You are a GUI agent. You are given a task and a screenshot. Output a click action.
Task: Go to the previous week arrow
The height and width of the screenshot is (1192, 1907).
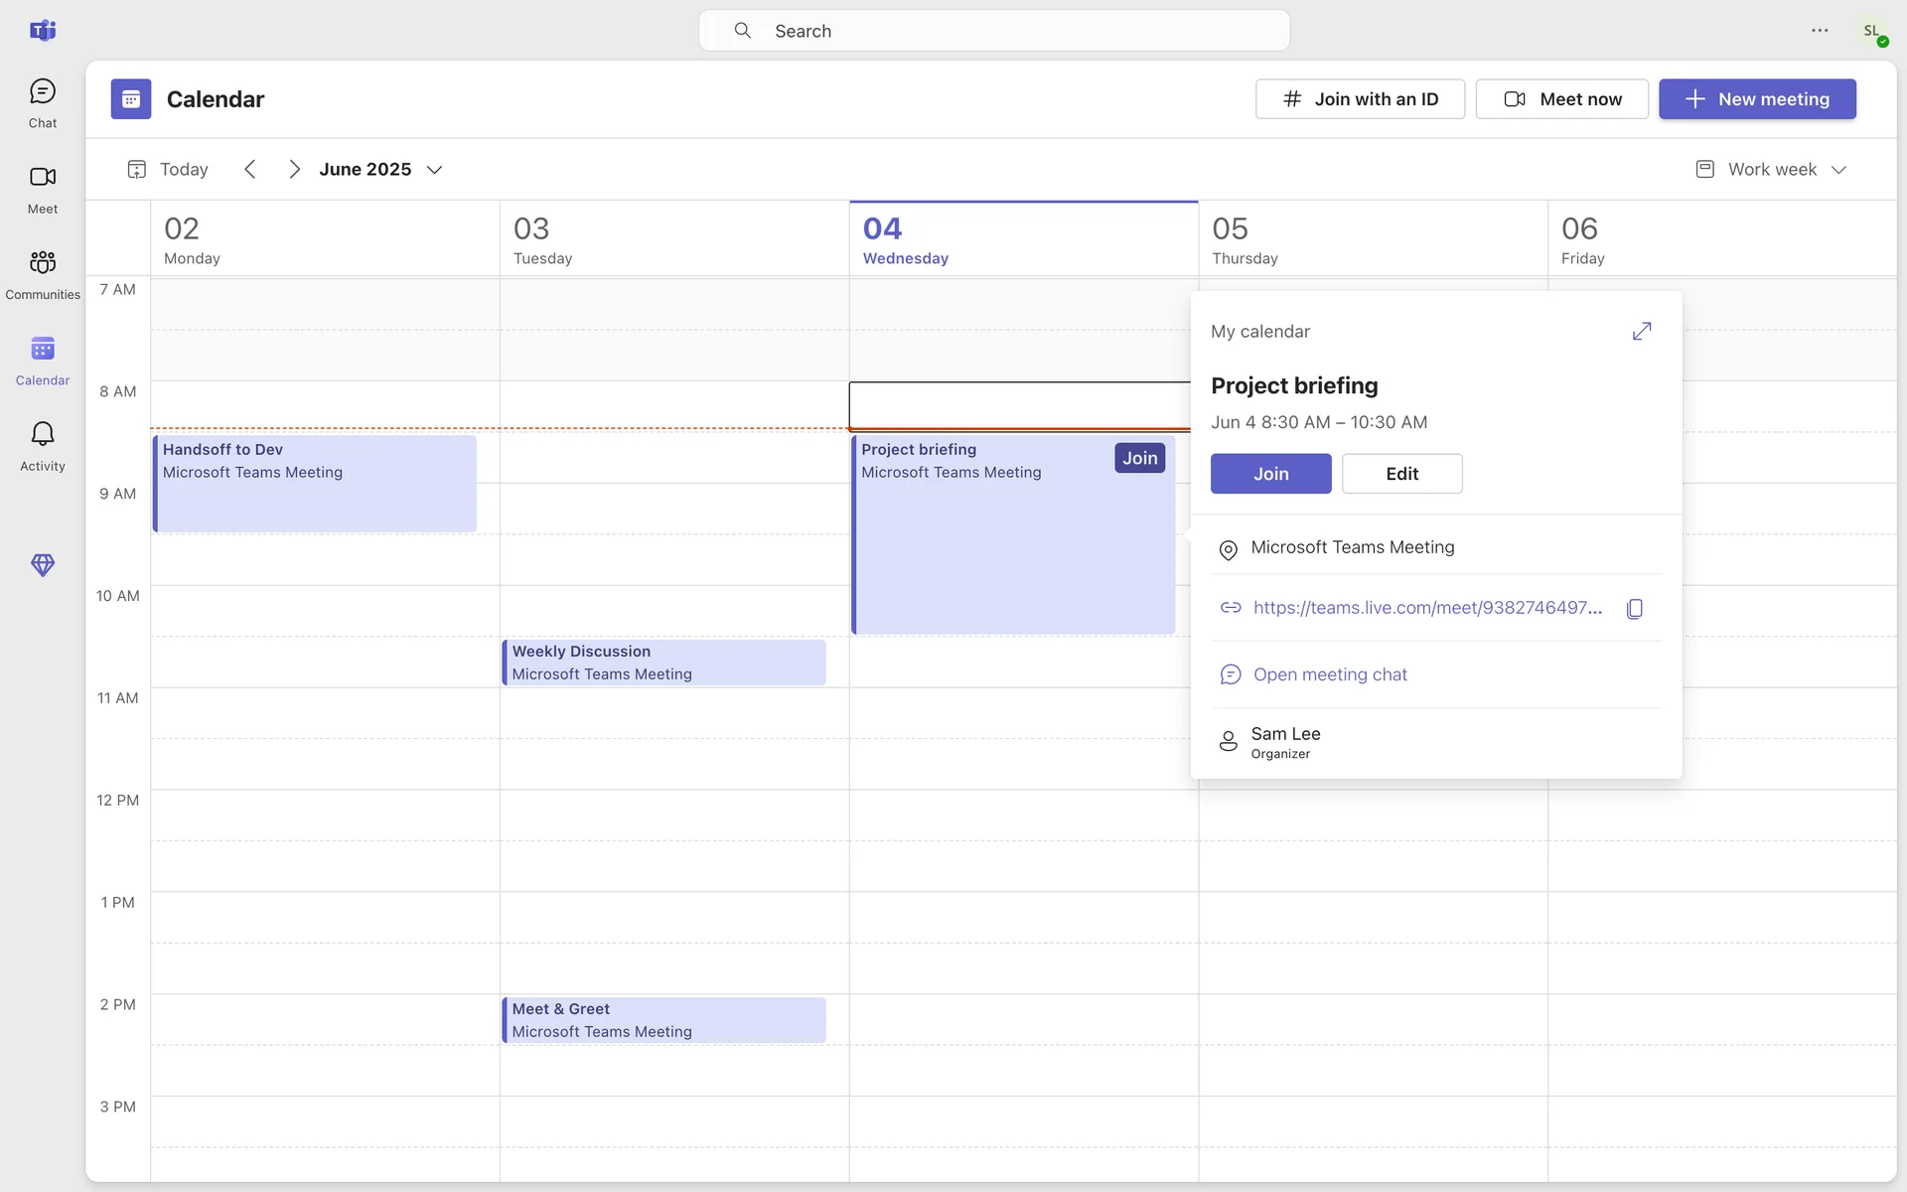pos(250,170)
